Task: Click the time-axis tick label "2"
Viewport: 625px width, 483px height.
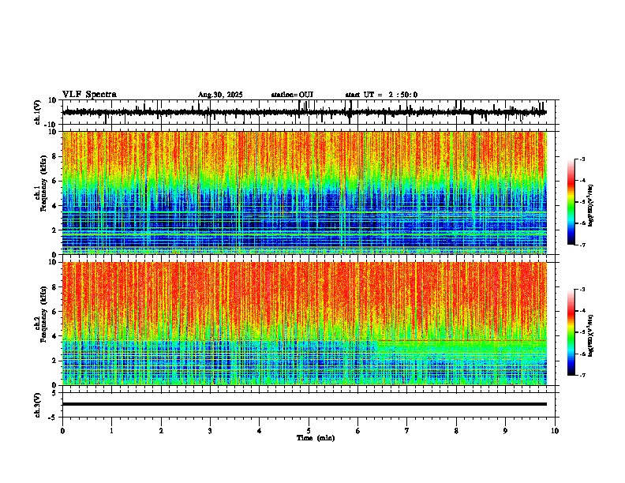Action: (161, 431)
